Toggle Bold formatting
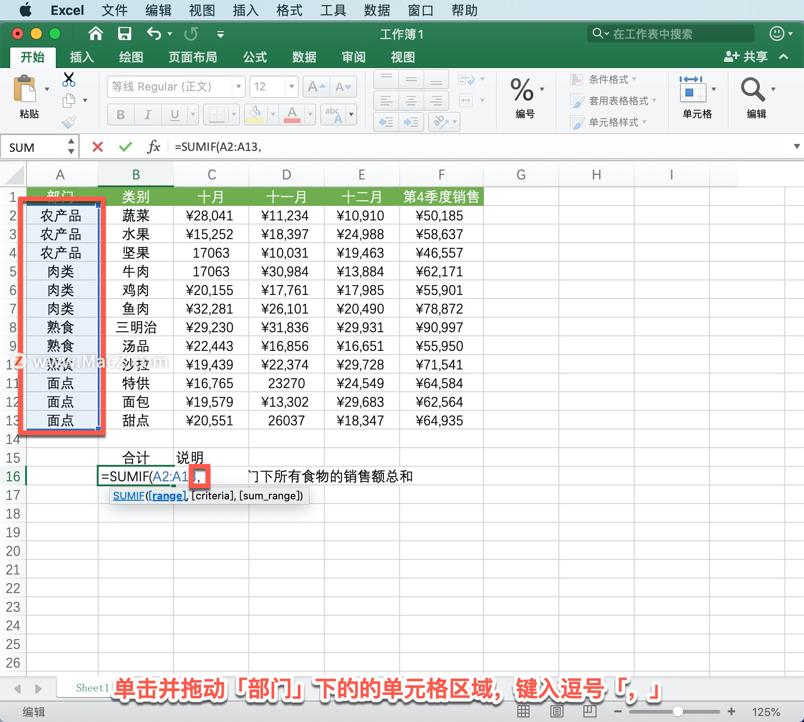Image resolution: width=804 pixels, height=722 pixels. tap(121, 115)
